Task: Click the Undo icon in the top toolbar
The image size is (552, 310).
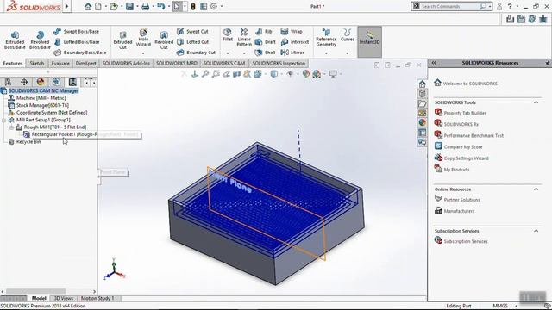Action: (161, 6)
